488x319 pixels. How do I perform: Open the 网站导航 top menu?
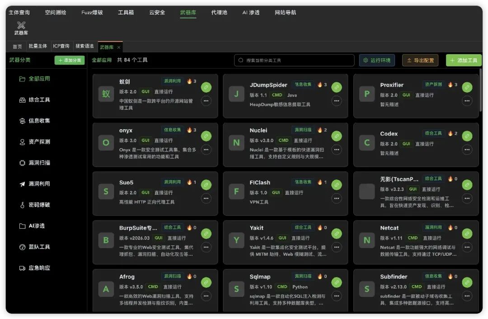pyautogui.click(x=286, y=13)
